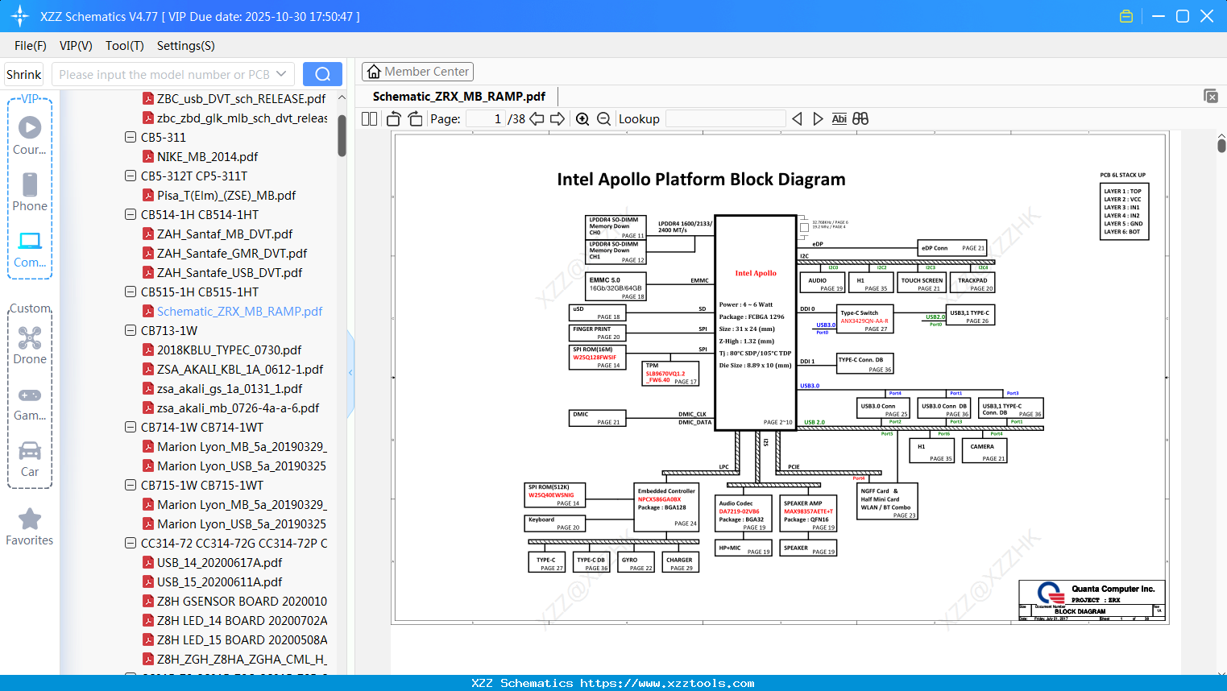Open the Tool(T) menu
This screenshot has height=691, width=1227.
[124, 46]
